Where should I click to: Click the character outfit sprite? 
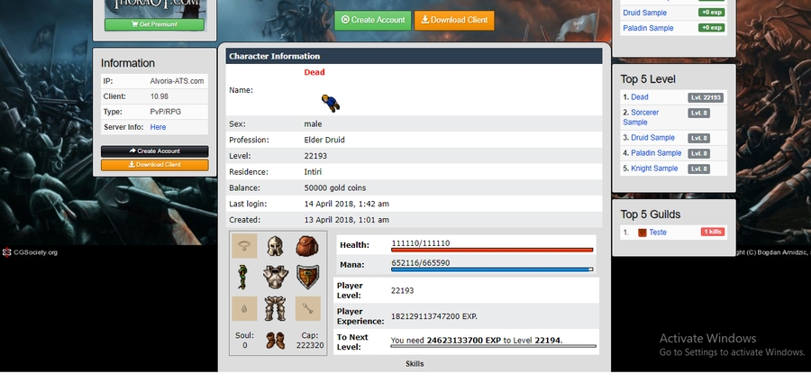(331, 102)
